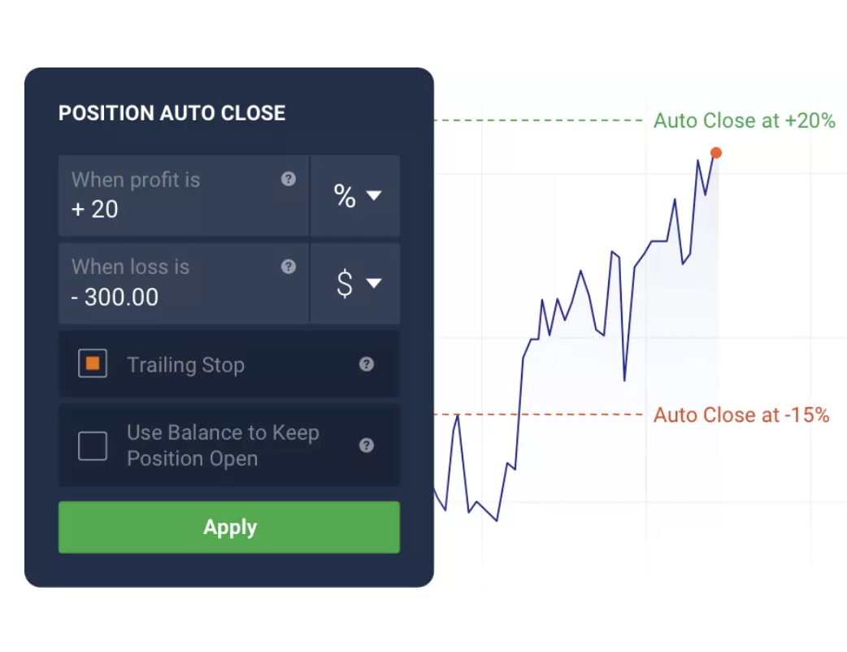The width and height of the screenshot is (847, 652).
Task: Click the Auto Close at -15% label
Action: (x=741, y=415)
